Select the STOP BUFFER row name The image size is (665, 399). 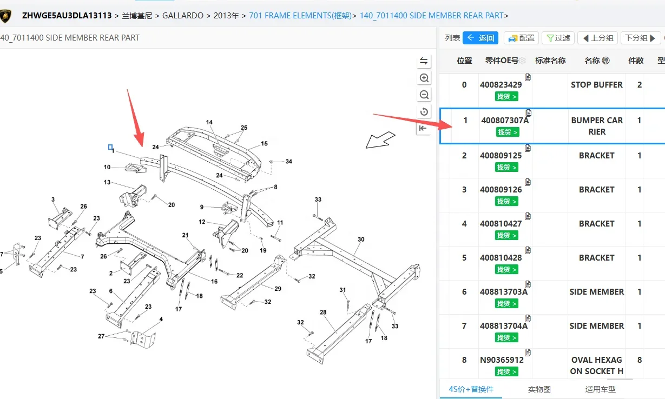tap(597, 85)
